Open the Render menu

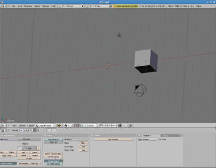46,6
